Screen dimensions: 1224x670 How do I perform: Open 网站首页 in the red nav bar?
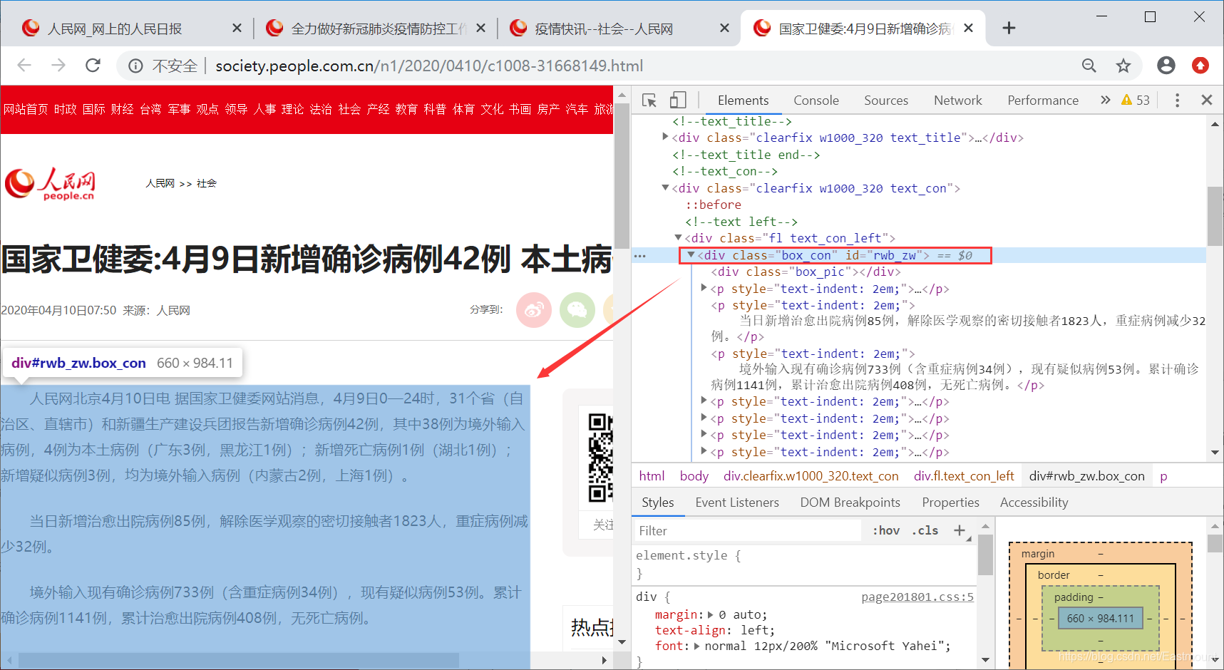coord(26,109)
